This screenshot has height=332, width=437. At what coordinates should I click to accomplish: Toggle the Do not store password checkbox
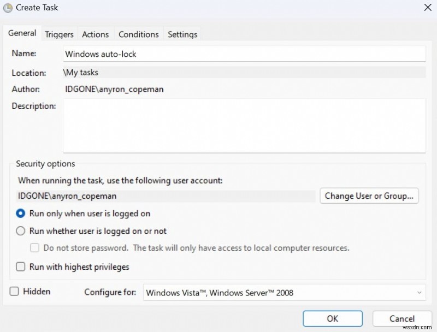coord(34,248)
